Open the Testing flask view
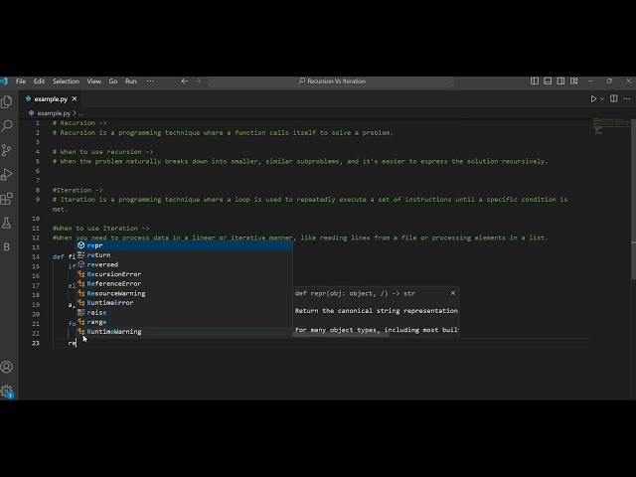Image resolution: width=636 pixels, height=477 pixels. (x=7, y=223)
